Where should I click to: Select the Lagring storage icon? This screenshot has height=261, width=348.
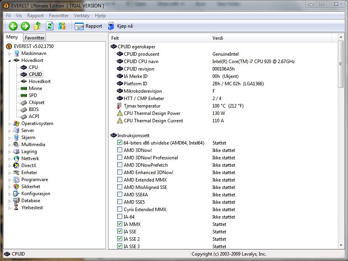point(16,152)
